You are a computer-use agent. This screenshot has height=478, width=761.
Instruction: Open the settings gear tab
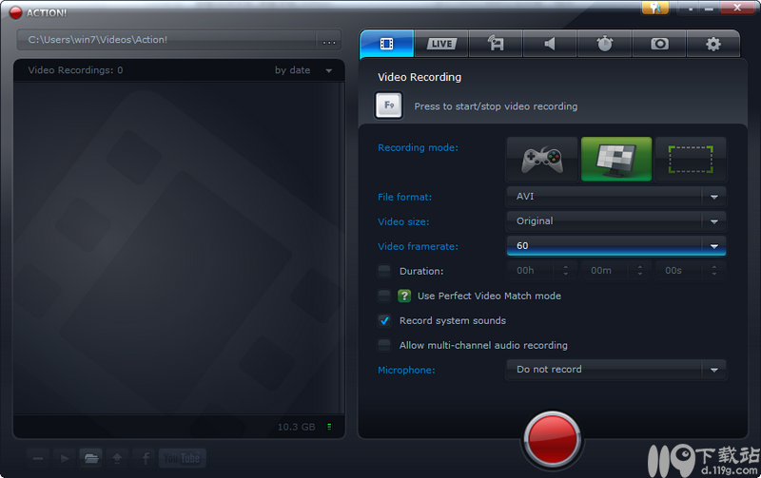click(712, 44)
